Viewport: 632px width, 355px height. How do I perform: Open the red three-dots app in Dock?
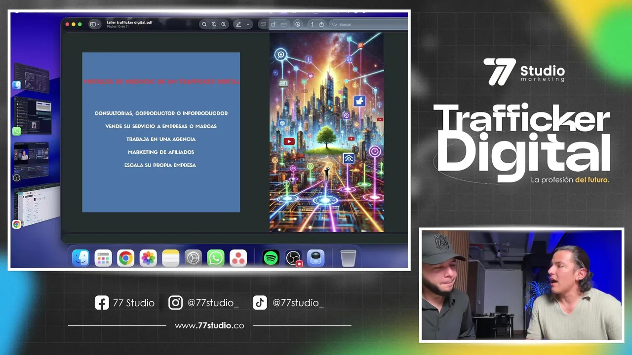pyautogui.click(x=238, y=258)
